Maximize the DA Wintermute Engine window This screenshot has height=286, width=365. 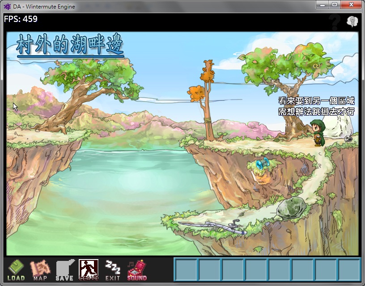click(335, 4)
